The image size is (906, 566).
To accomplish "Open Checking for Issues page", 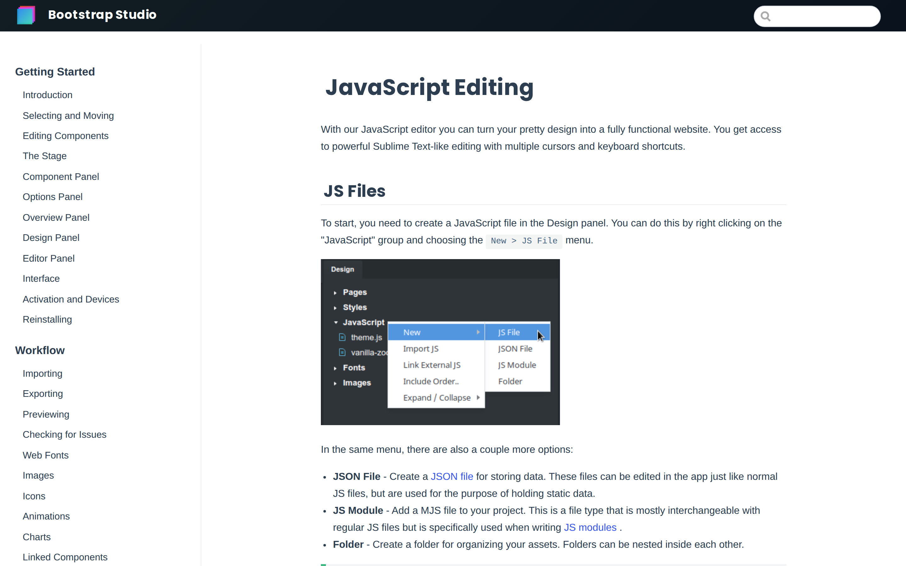I will (64, 434).
